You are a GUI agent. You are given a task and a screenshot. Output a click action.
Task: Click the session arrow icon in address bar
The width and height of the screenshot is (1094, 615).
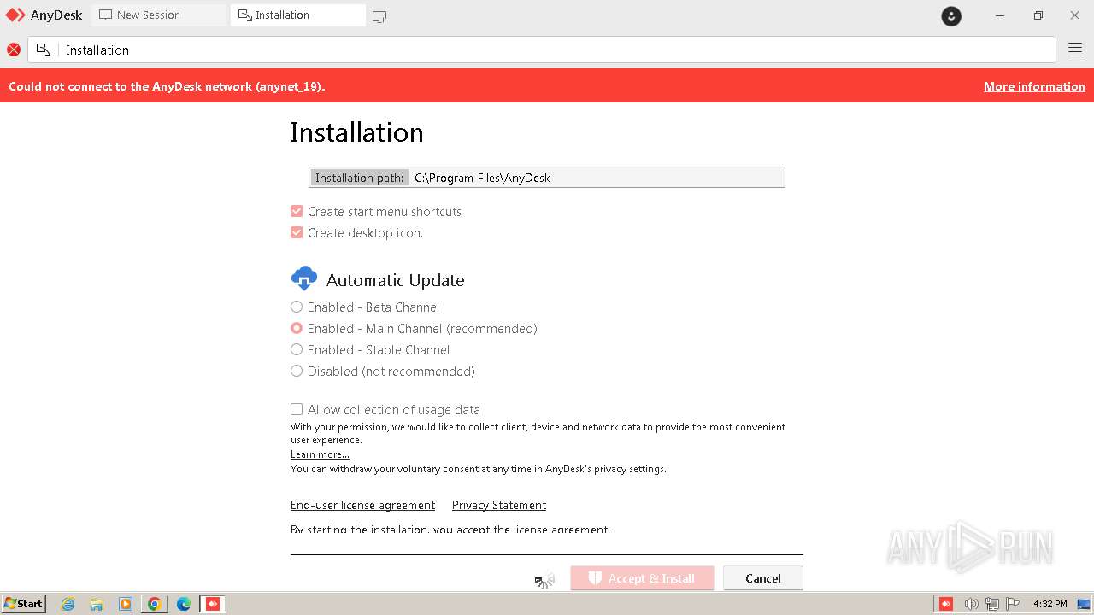tap(44, 50)
